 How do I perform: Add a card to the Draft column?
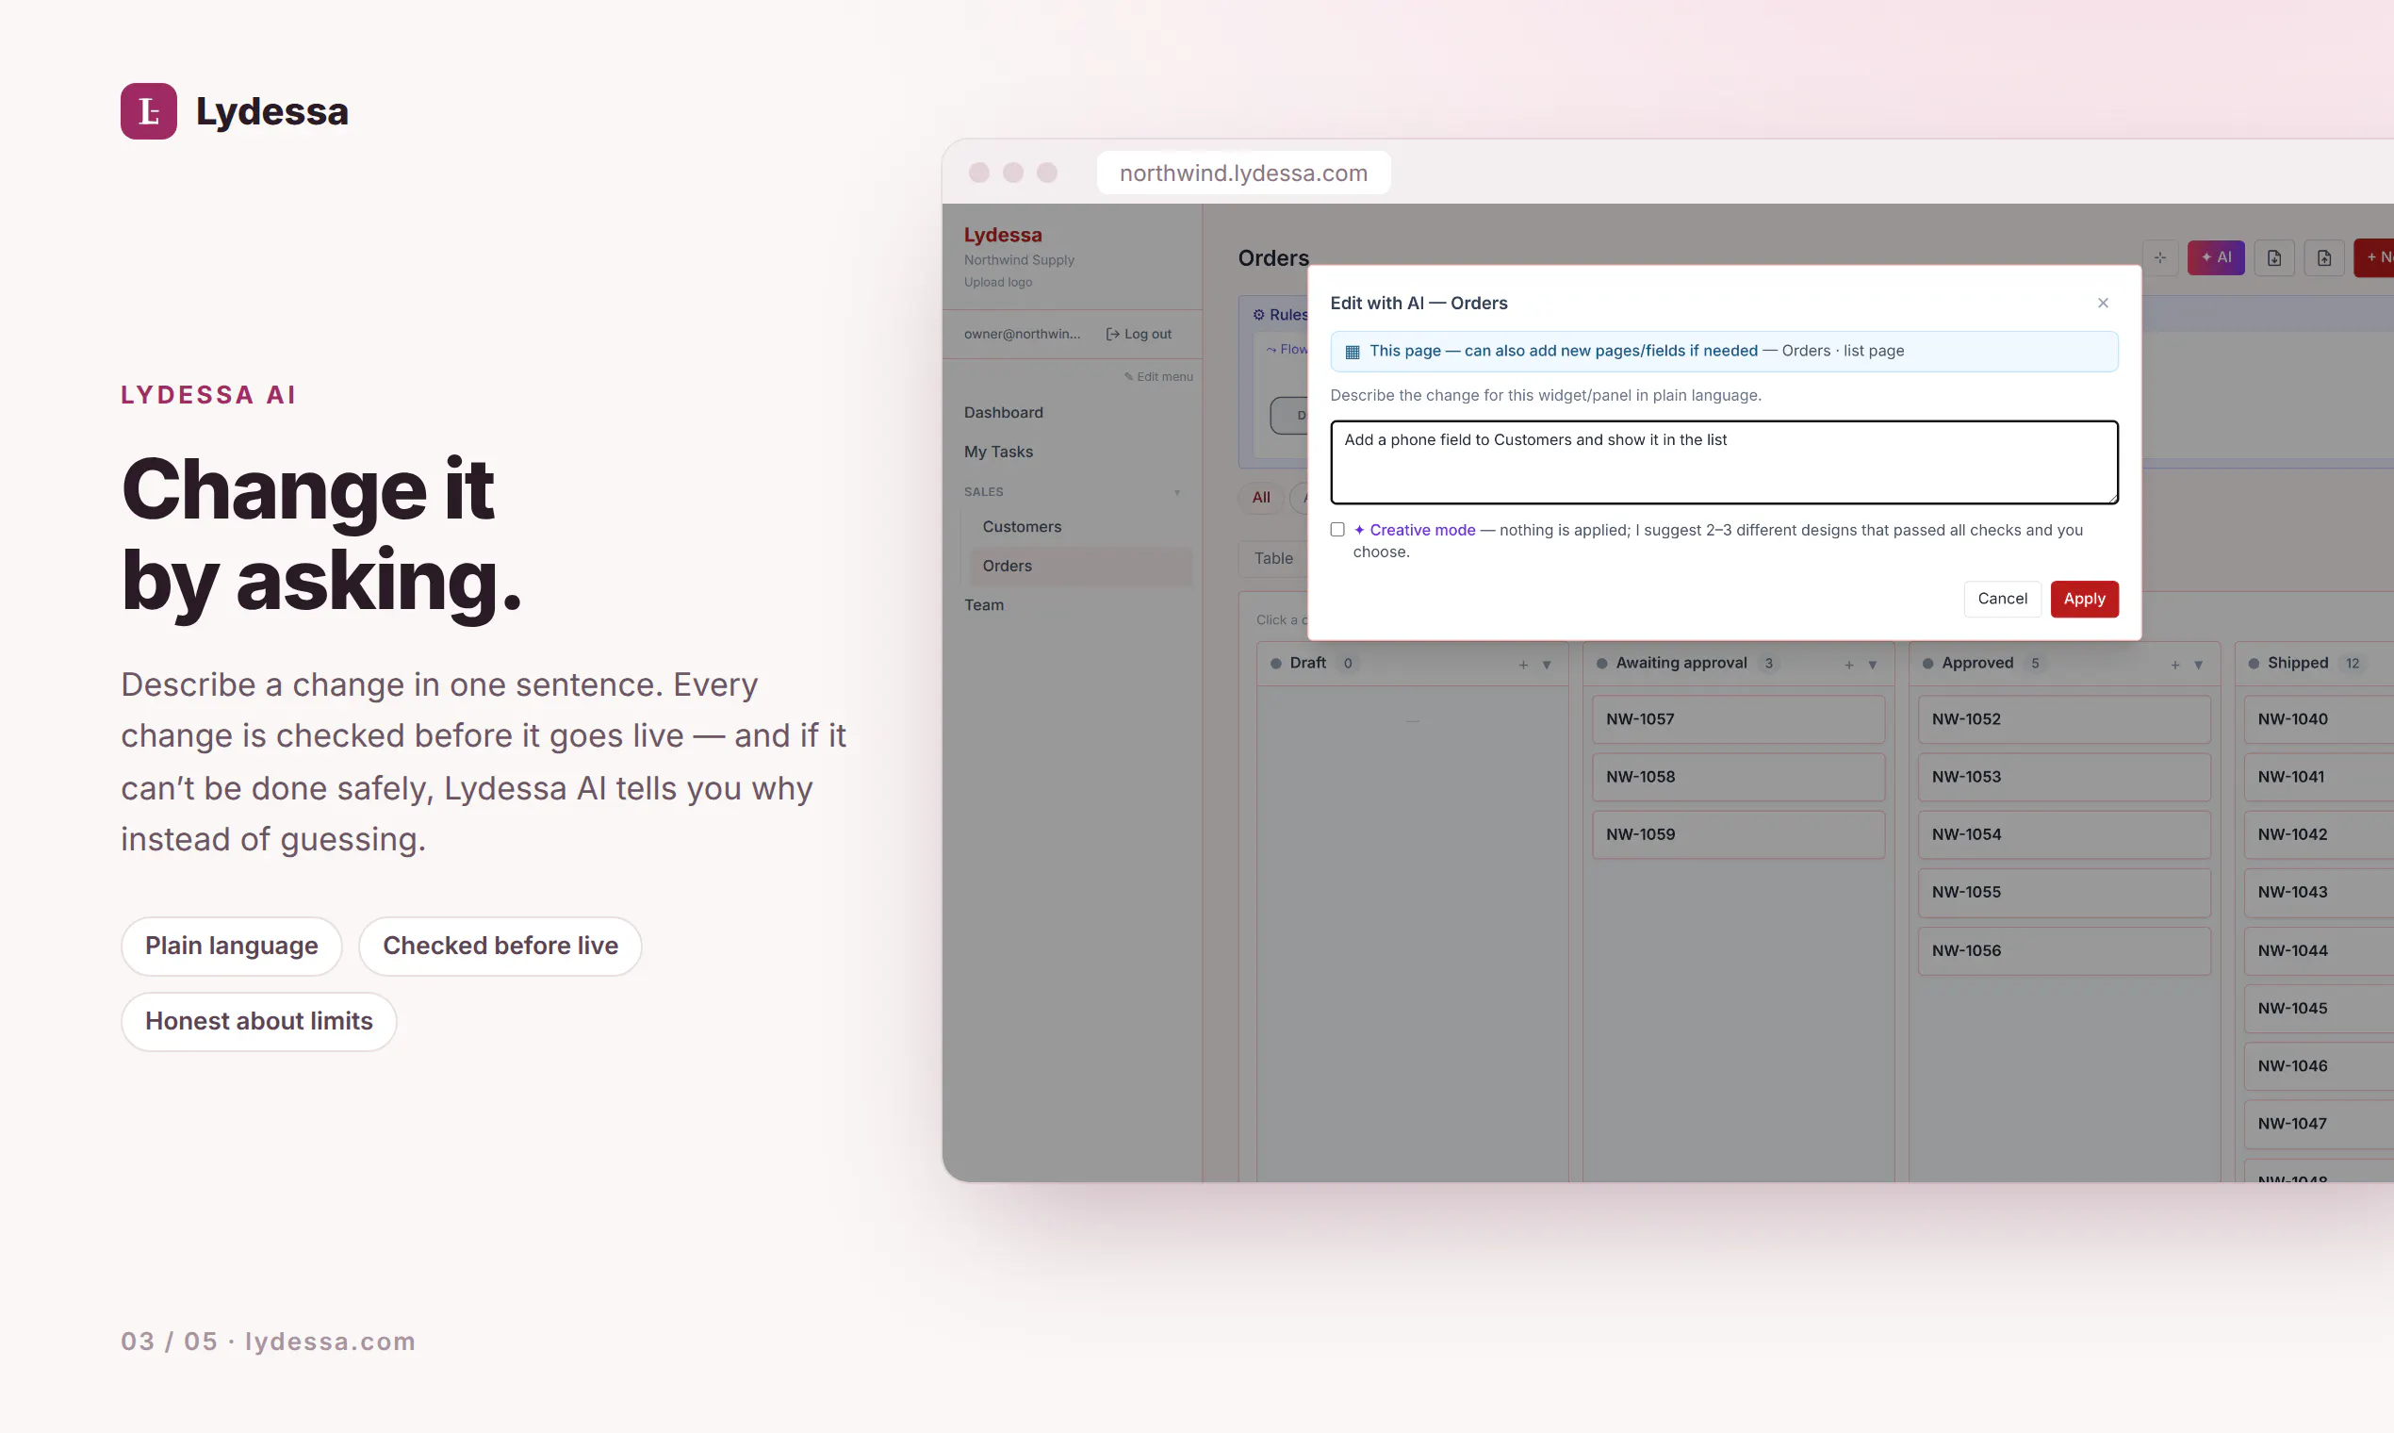pyautogui.click(x=1523, y=665)
